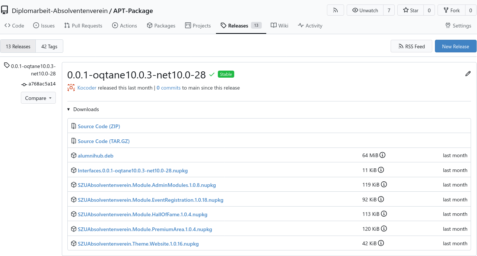Click Kocoder's avatar icon
This screenshot has height=256, width=477.
pos(71,88)
